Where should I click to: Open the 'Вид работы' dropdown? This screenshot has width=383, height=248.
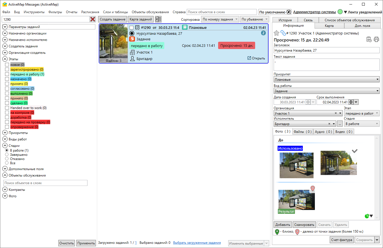tap(326, 91)
